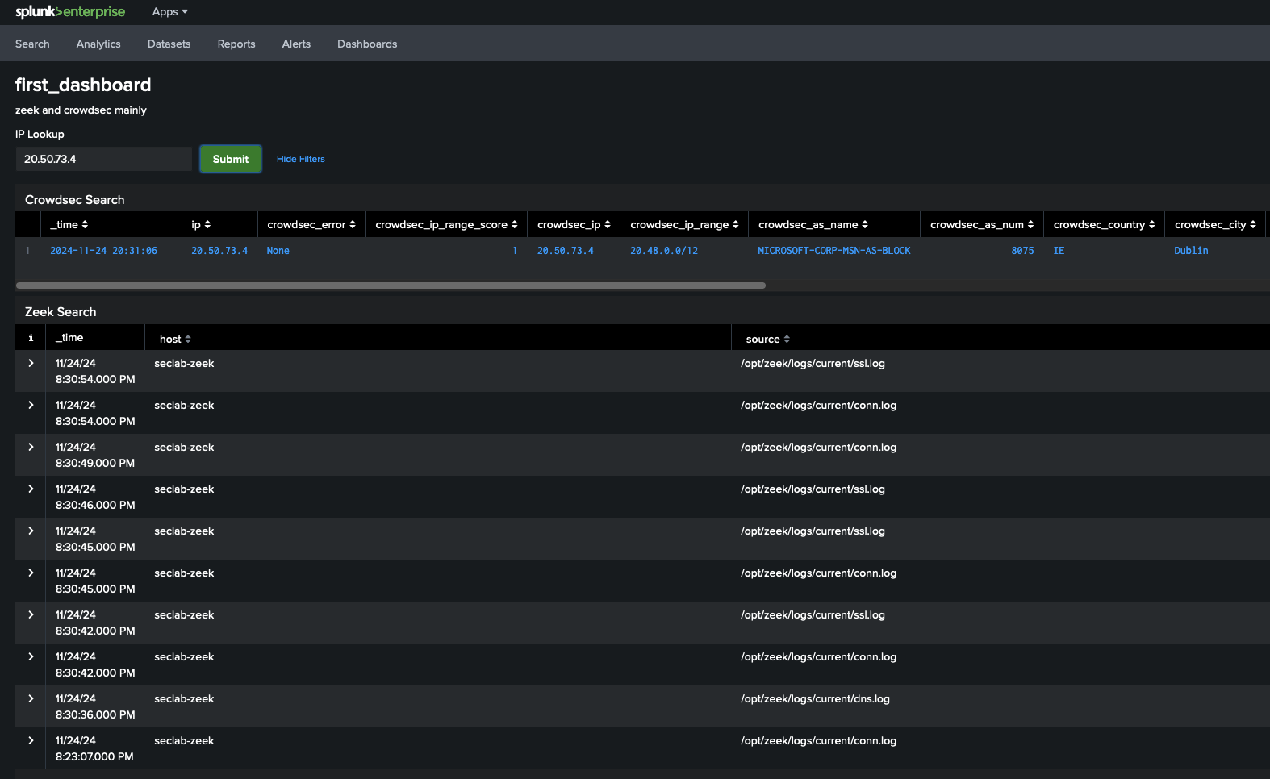Click the 20.50.73.4 value in ip column
1270x779 pixels.
(219, 251)
